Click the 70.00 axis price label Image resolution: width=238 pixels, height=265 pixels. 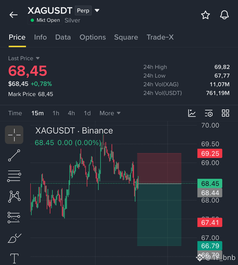[x=210, y=125]
